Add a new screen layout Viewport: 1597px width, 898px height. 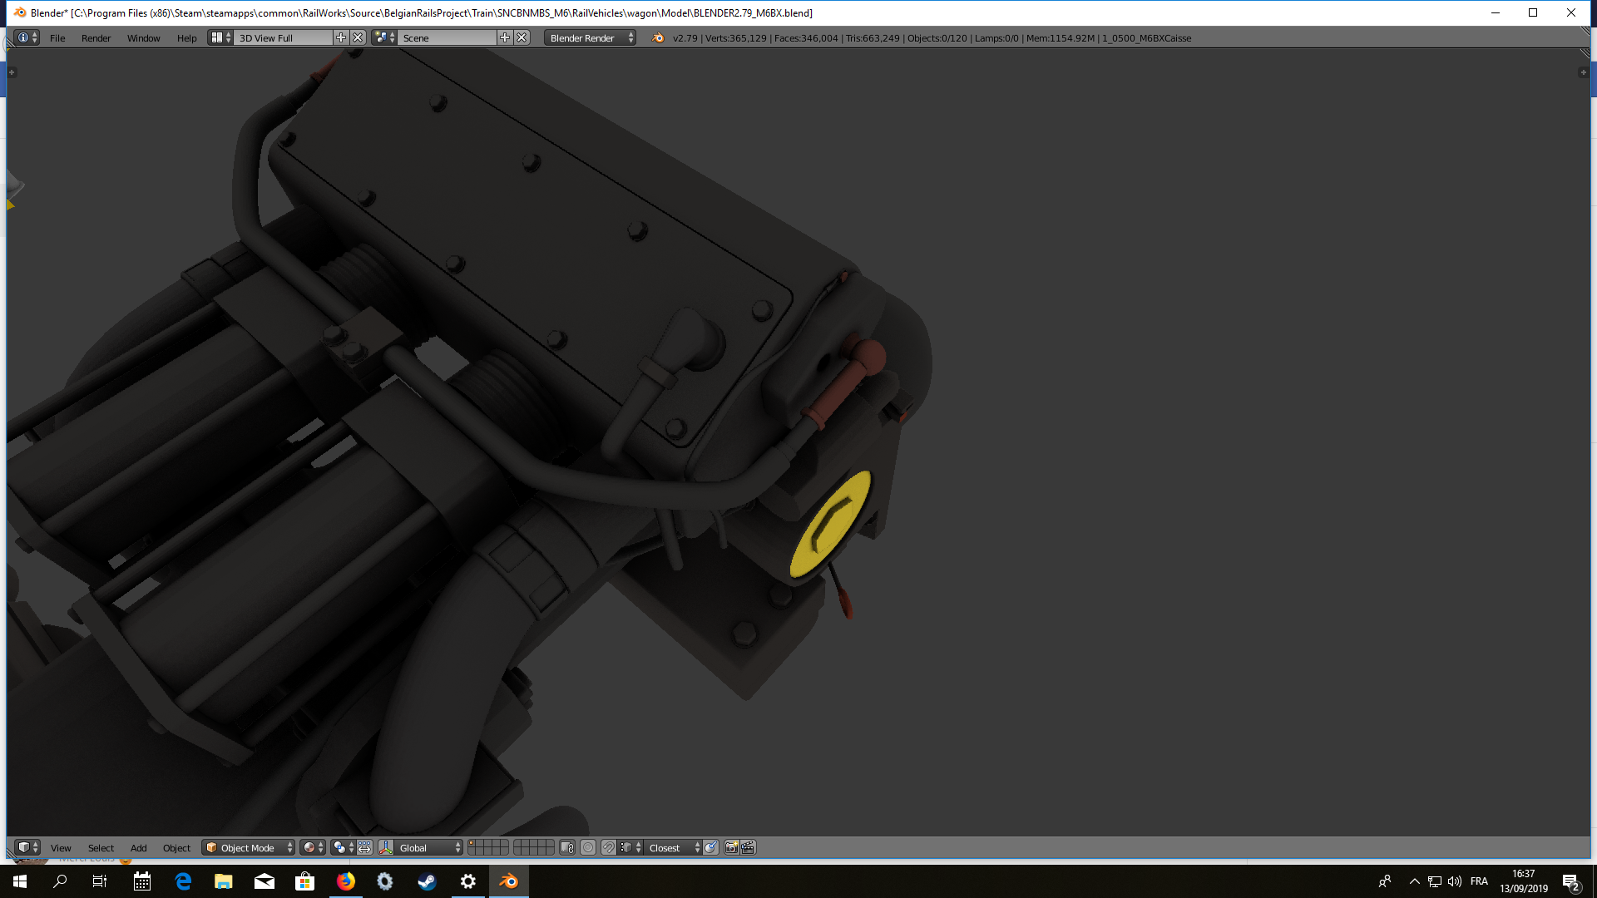pos(340,37)
